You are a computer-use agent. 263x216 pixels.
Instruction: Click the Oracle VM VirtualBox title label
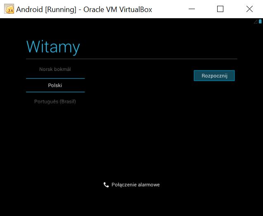tap(118, 10)
